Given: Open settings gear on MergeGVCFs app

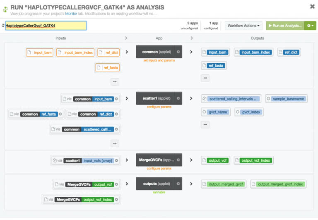Looking at the screenshot, I should point(178,160).
